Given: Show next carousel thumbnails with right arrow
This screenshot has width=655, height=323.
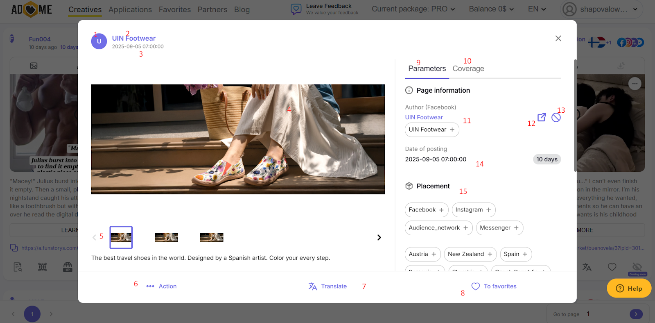Looking at the screenshot, I should 379,237.
